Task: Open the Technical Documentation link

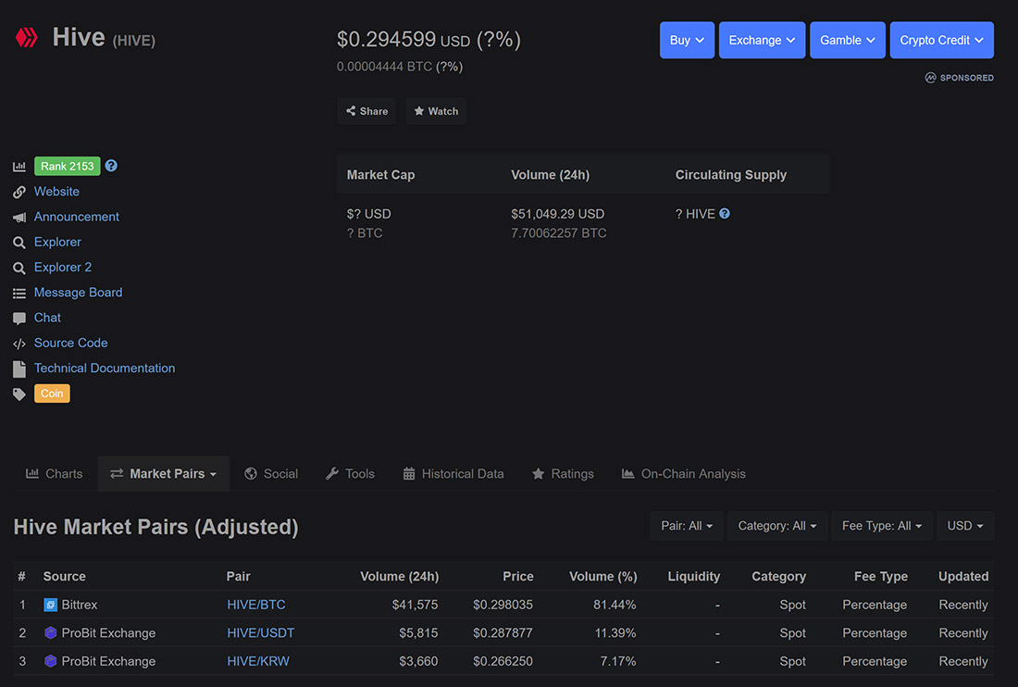Action: coord(105,368)
